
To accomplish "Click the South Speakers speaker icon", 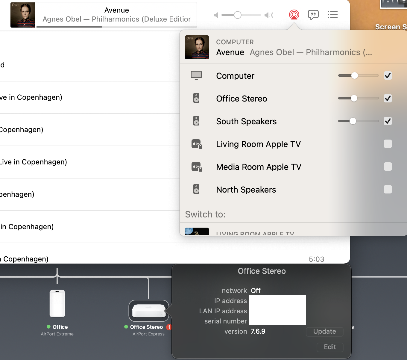I will (196, 121).
